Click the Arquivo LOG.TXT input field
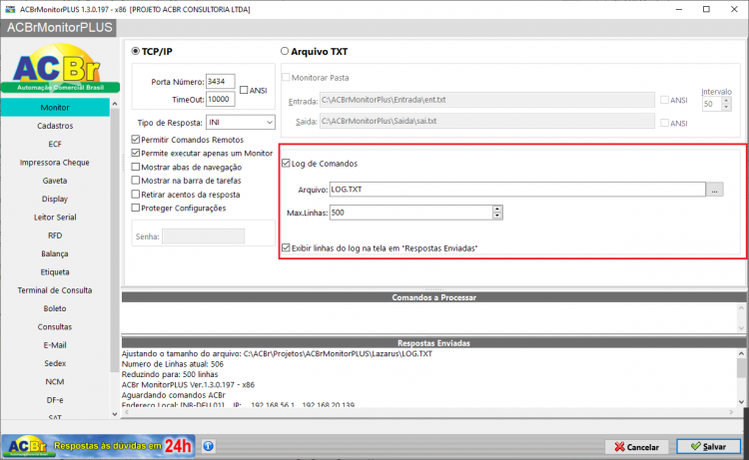Image resolution: width=749 pixels, height=460 pixels. coord(517,190)
